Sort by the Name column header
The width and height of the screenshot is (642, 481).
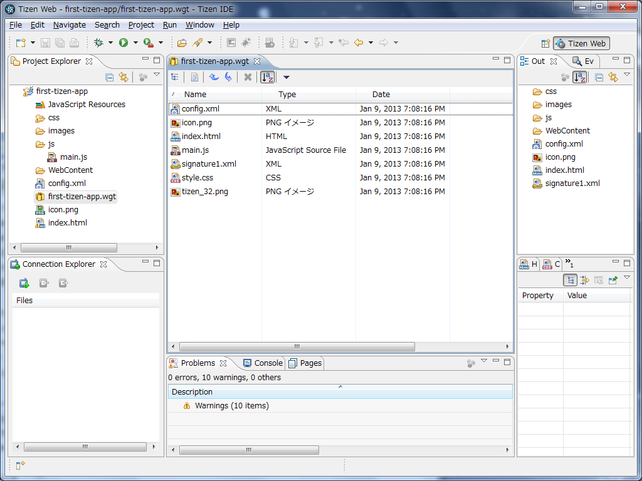[x=215, y=95]
